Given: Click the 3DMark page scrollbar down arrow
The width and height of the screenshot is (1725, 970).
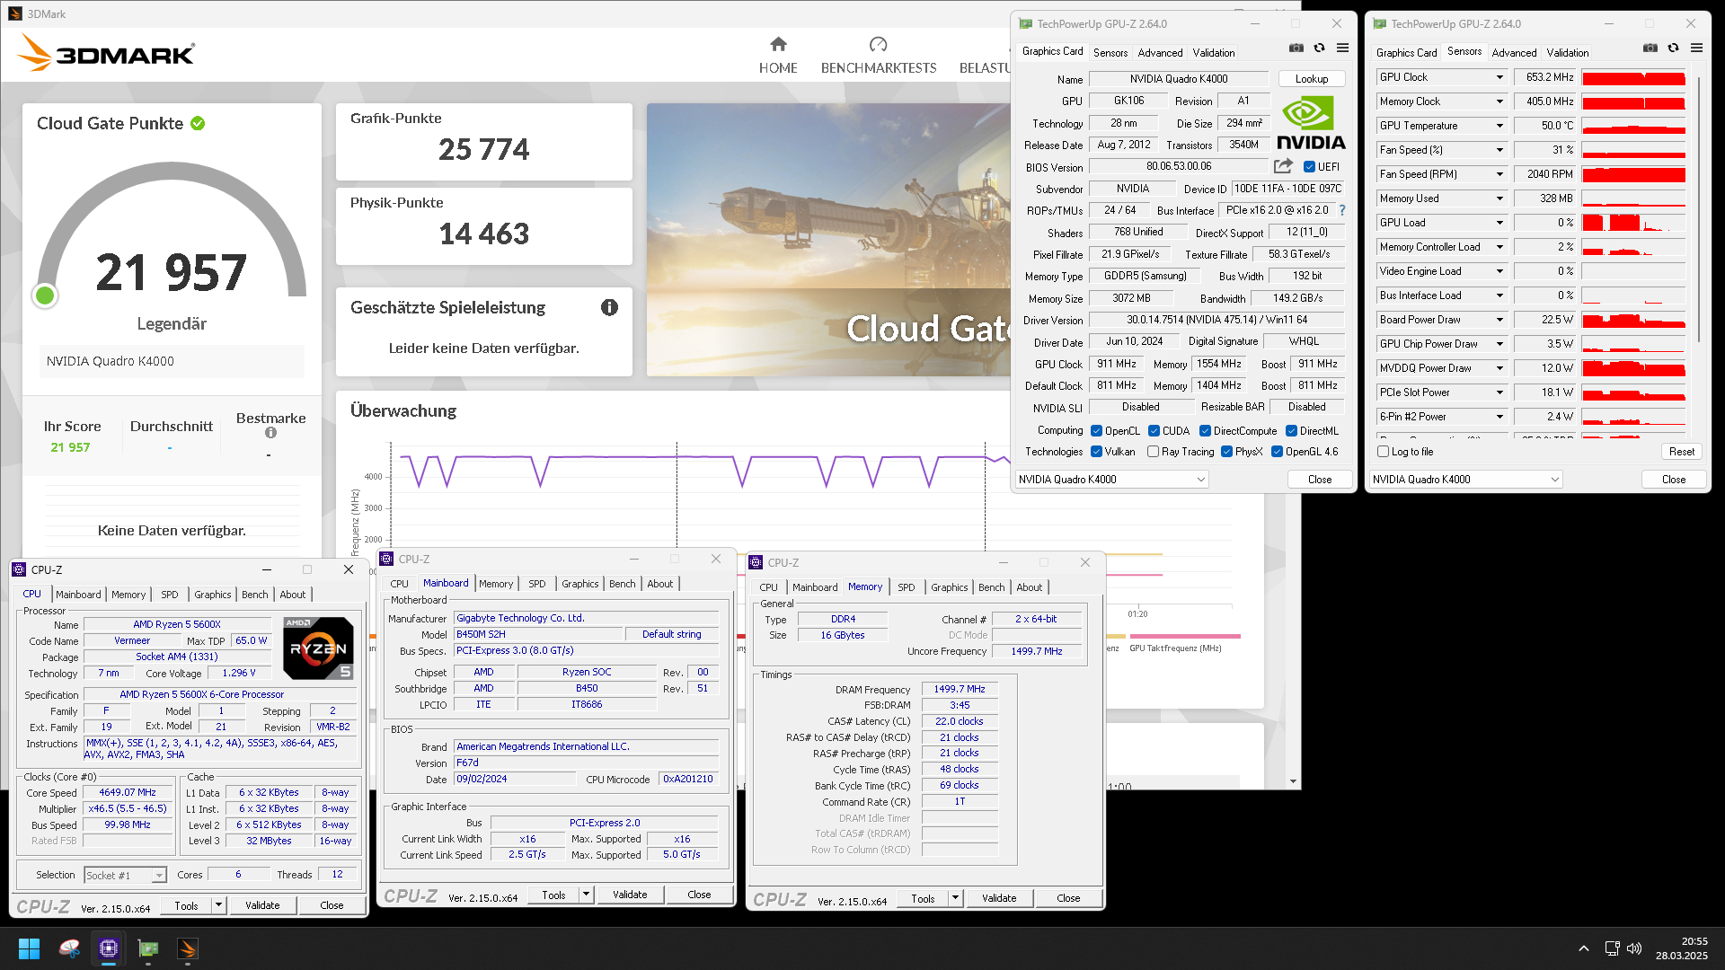Looking at the screenshot, I should [x=1294, y=781].
